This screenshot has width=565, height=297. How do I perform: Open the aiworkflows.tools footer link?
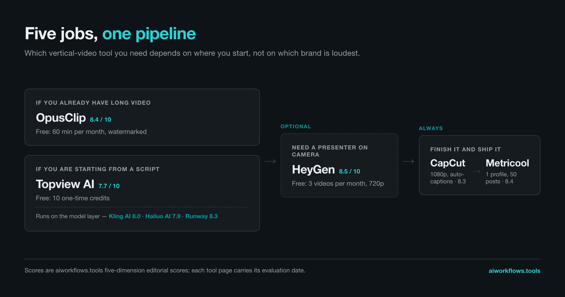click(x=515, y=271)
